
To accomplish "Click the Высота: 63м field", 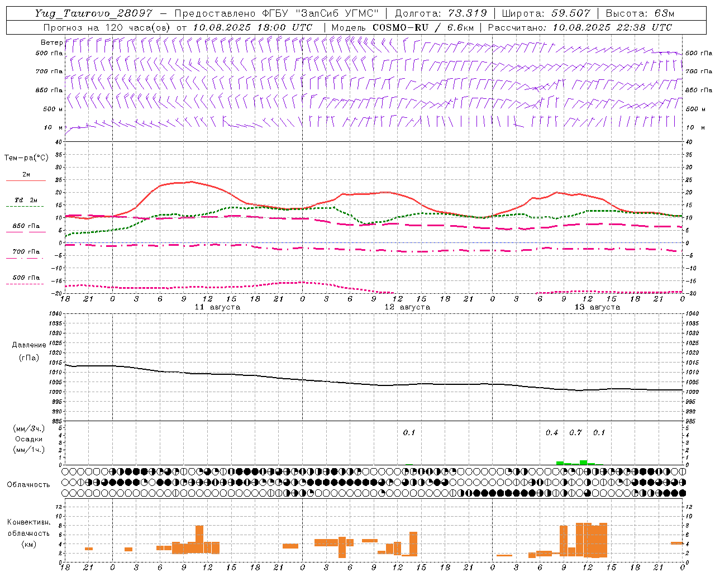I will pos(639,13).
